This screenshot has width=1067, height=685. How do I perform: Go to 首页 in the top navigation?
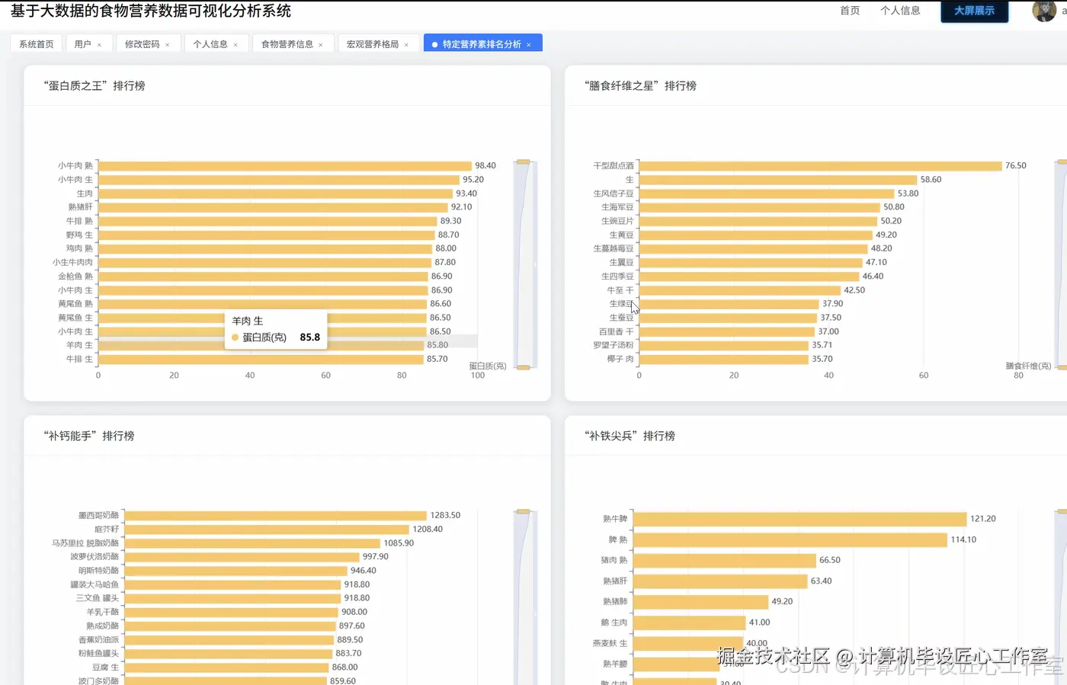(850, 11)
